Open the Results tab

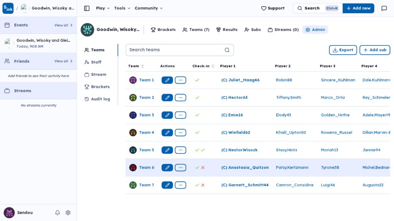click(x=227, y=29)
